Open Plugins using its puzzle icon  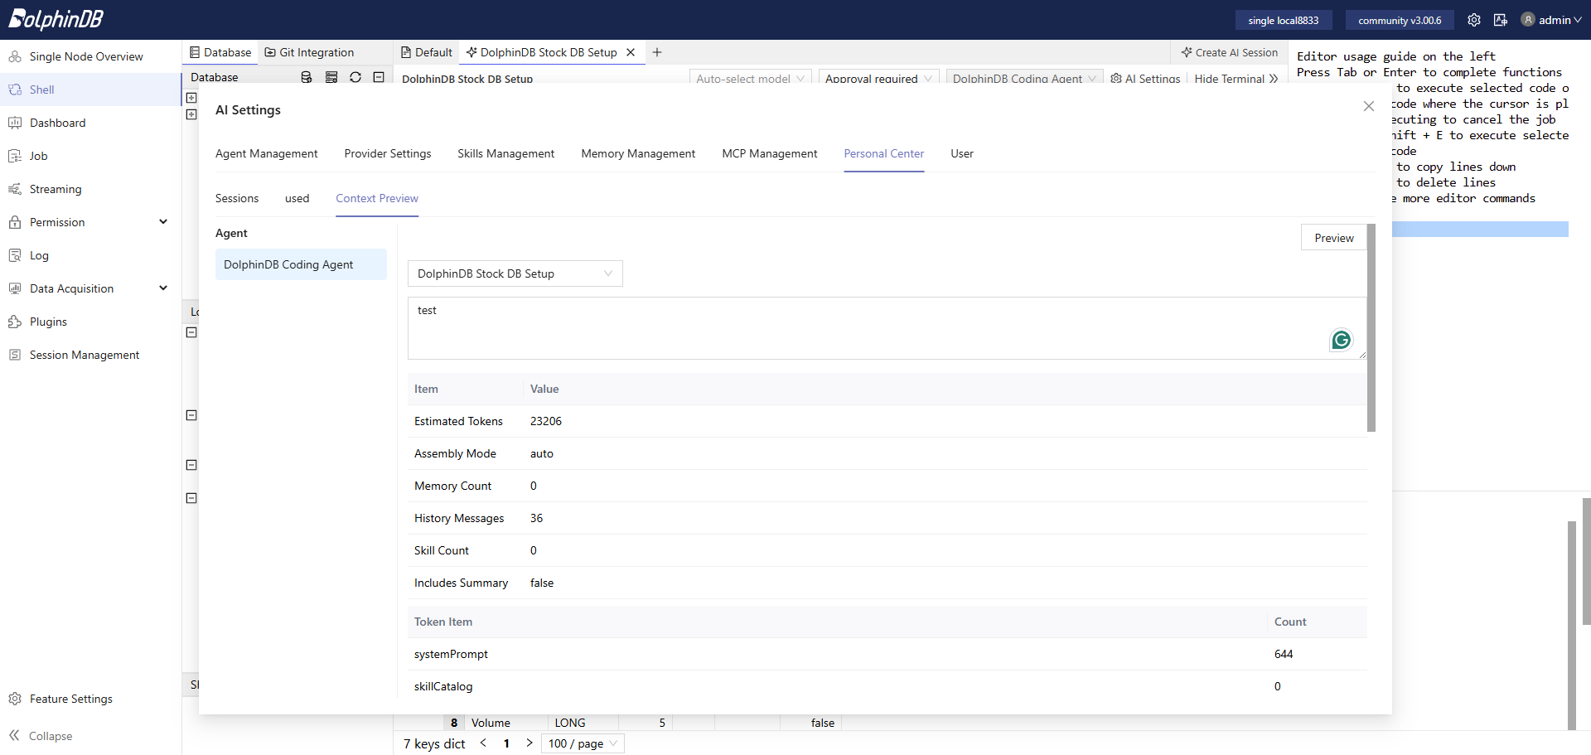[15, 322]
